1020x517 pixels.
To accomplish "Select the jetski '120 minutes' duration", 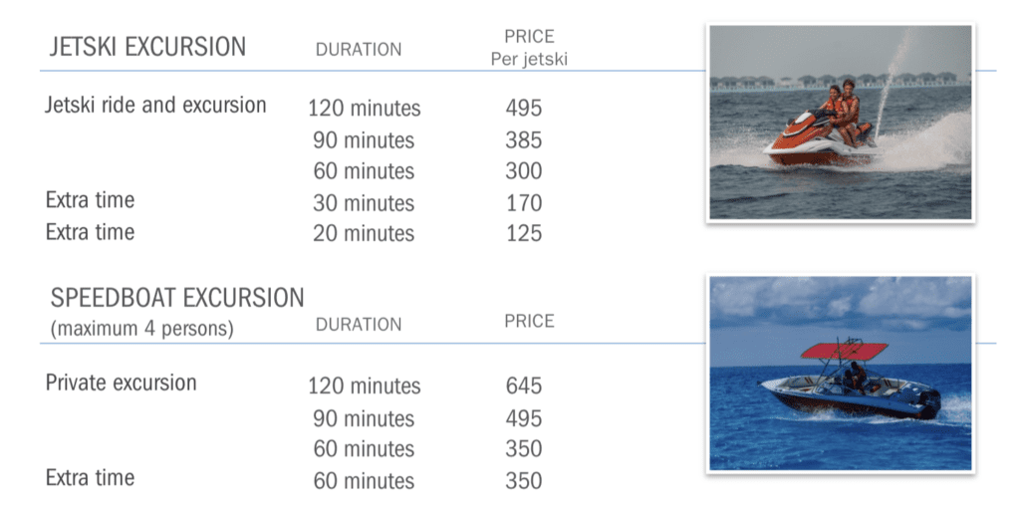I will click(364, 109).
